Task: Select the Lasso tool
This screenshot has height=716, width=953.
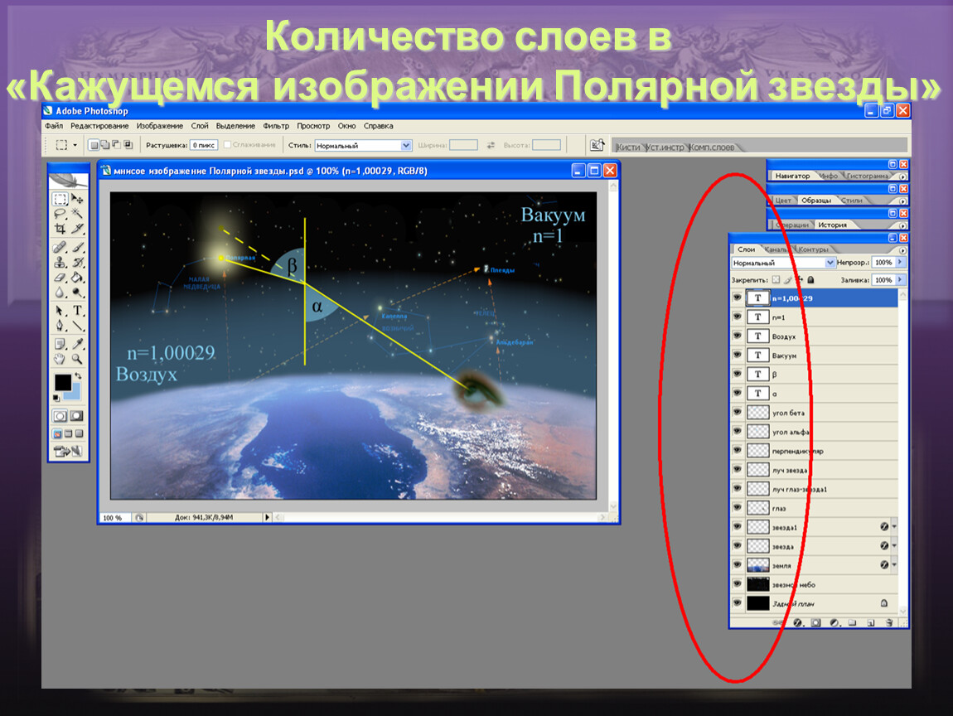Action: coord(60,213)
